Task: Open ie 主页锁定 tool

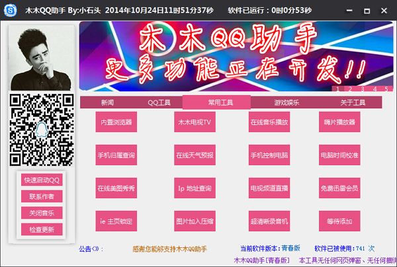Action: (116, 221)
